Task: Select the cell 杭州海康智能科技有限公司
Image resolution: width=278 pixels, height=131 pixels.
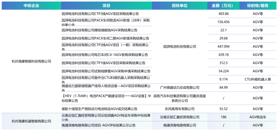Action: (x=31, y=61)
